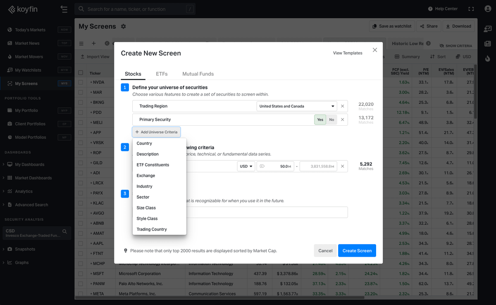The height and width of the screenshot is (305, 496).
Task: Open the Graphs panel in the sidebar
Action: pyautogui.click(x=22, y=262)
